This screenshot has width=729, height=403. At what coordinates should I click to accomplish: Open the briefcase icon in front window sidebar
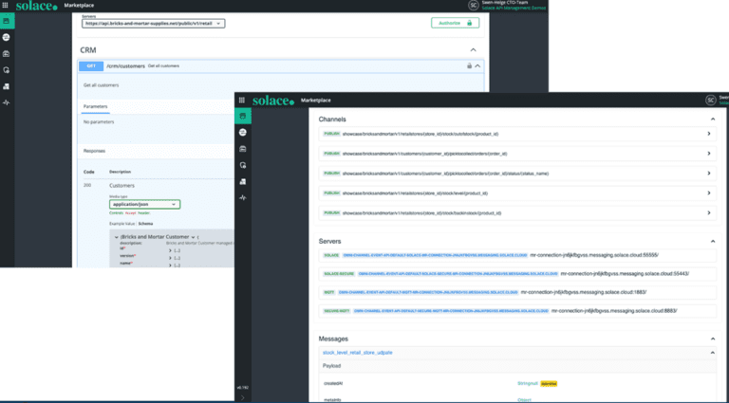(243, 149)
